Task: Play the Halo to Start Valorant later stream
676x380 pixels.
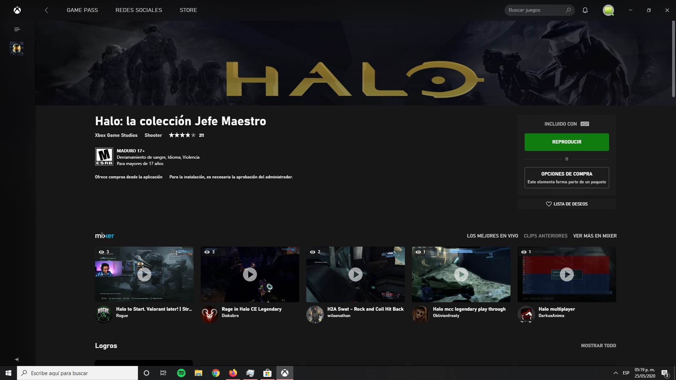Action: pyautogui.click(x=144, y=274)
